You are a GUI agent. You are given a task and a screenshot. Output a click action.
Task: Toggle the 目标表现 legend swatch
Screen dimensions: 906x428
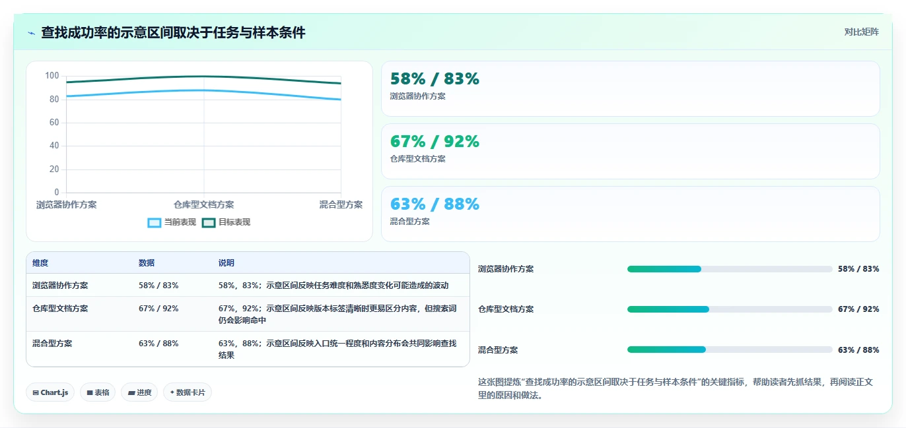pos(209,223)
